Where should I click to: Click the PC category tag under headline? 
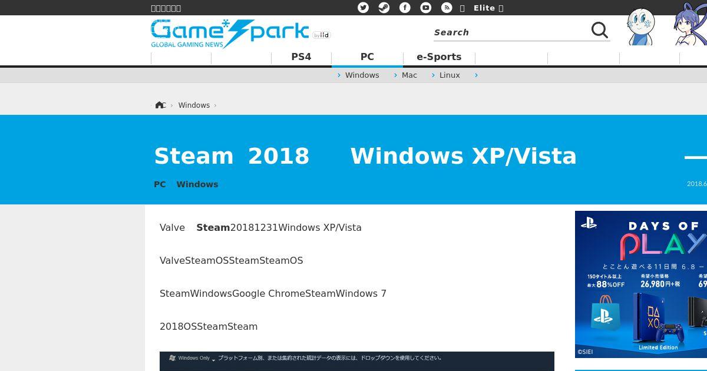[x=160, y=184]
